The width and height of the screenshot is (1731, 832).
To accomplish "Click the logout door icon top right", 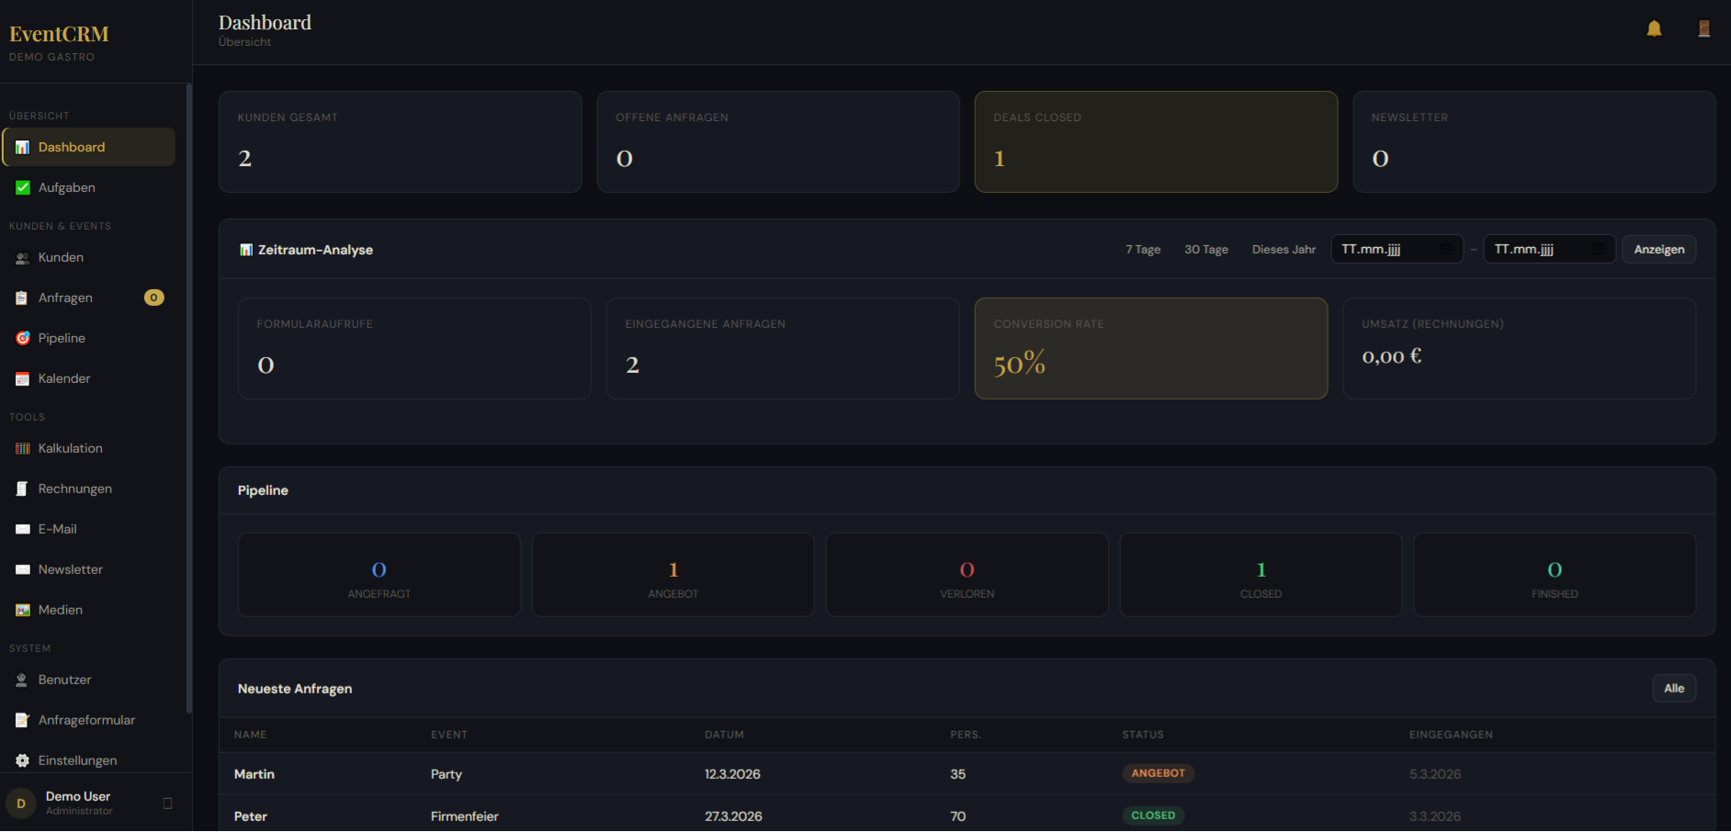I will coord(1704,28).
